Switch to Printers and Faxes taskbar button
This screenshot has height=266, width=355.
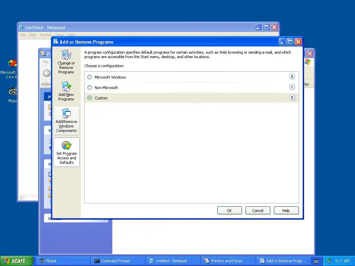(228, 261)
